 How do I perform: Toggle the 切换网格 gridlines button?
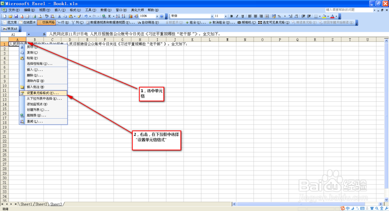pos(46,22)
